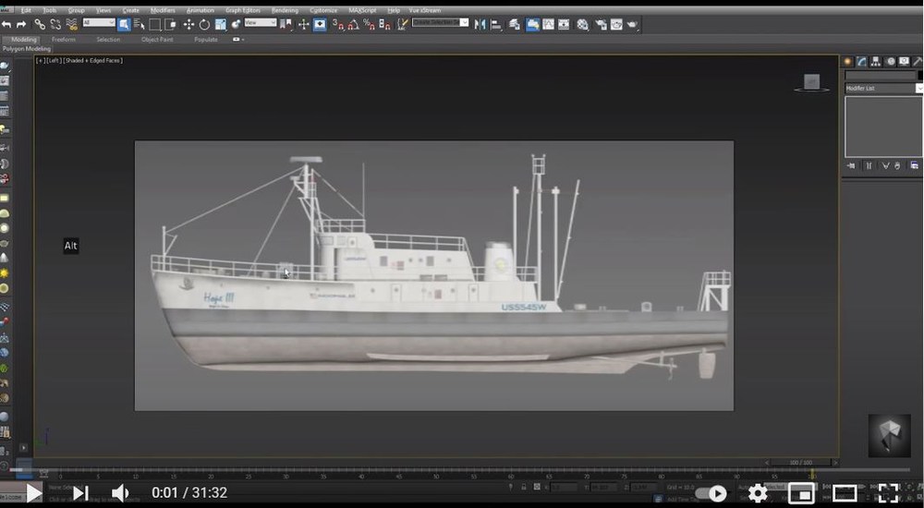
Task: Click the Select and Manipulate icon
Action: 303,24
